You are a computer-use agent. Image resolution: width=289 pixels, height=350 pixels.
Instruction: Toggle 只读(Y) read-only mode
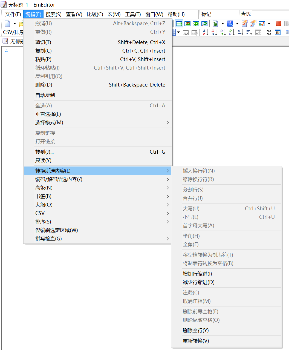(43, 160)
